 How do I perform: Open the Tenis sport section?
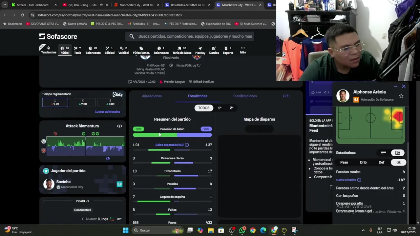[77, 50]
